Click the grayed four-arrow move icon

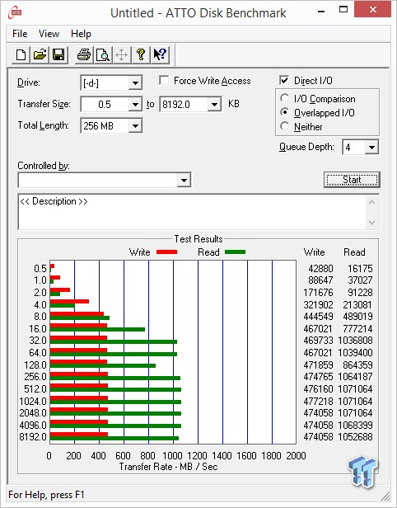(x=122, y=54)
